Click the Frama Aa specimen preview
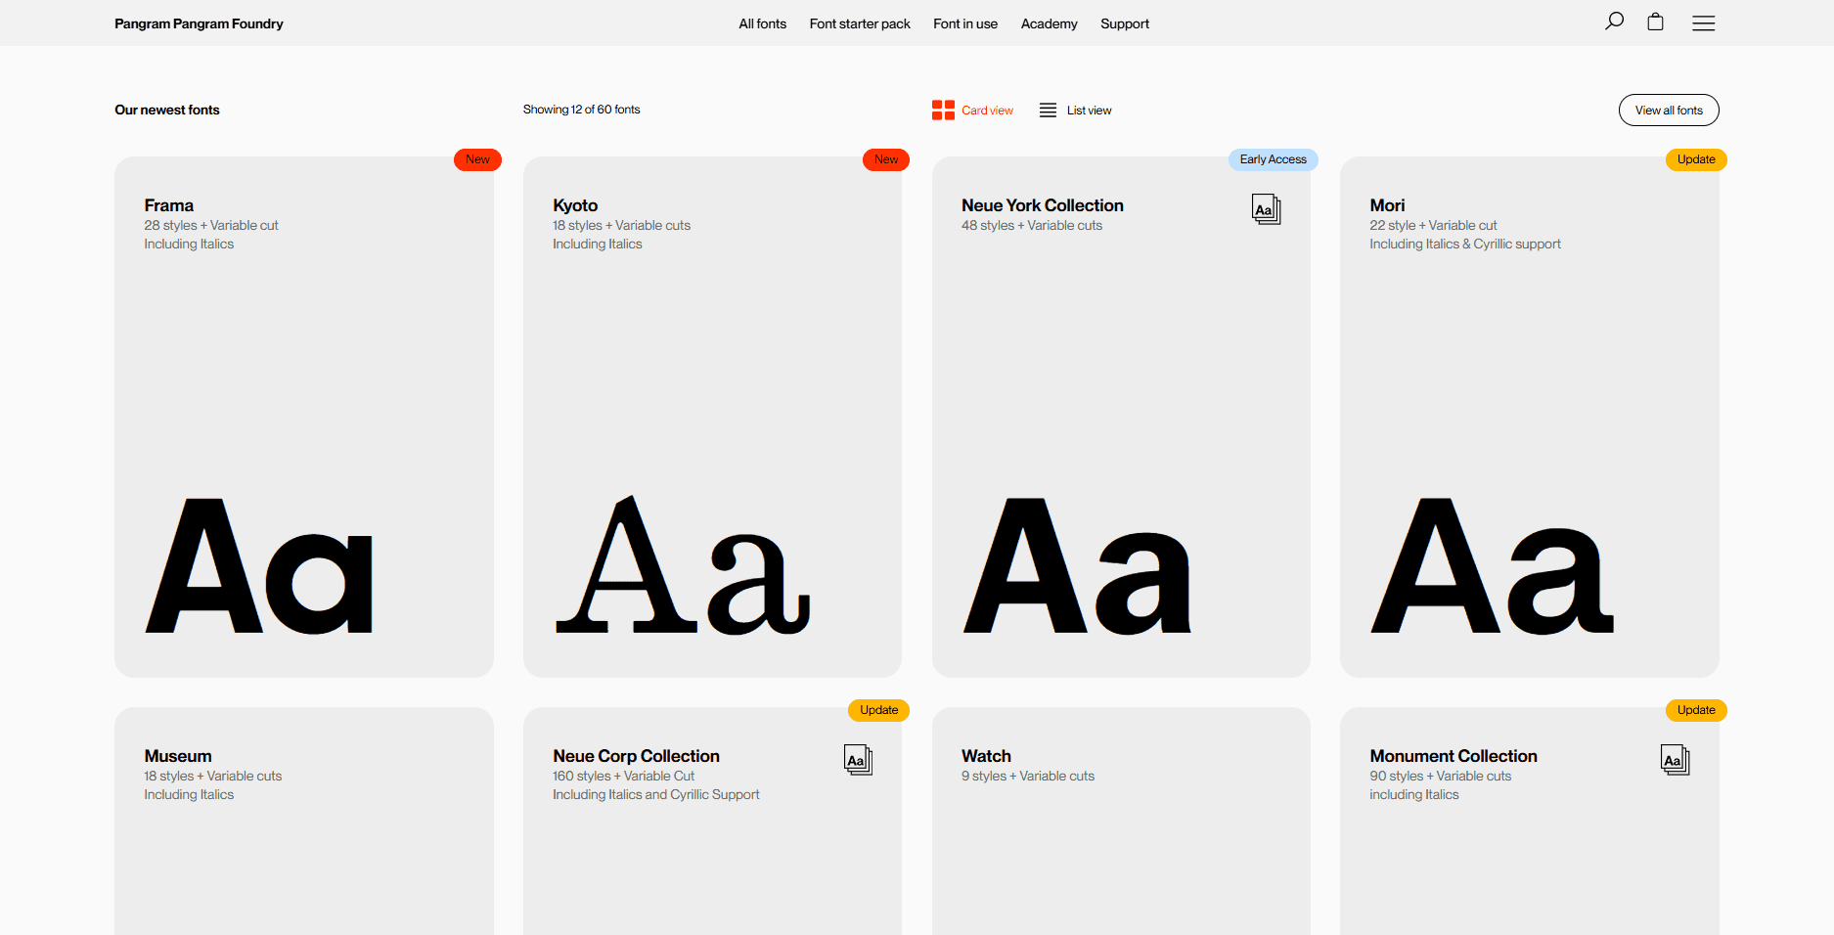 (x=259, y=566)
